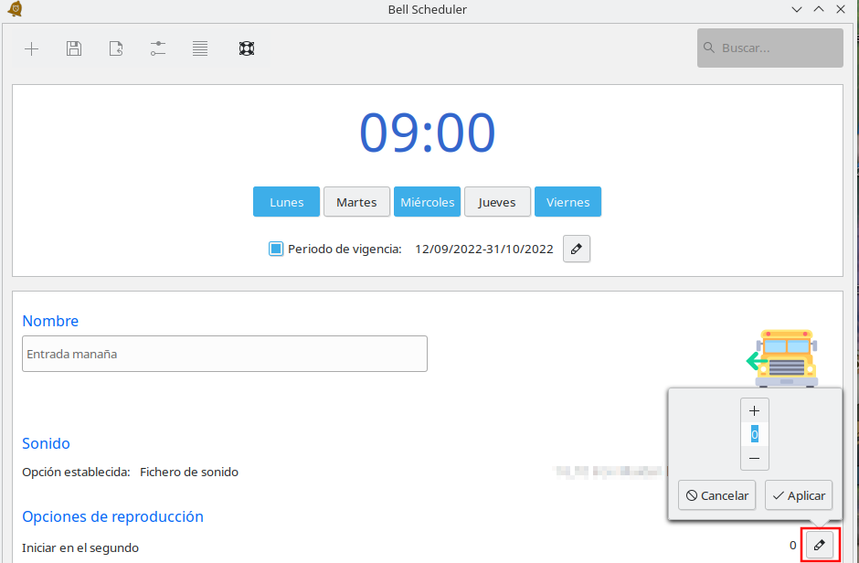Edit the validity period with pencil button
Viewport: 859px width, 563px height.
577,249
